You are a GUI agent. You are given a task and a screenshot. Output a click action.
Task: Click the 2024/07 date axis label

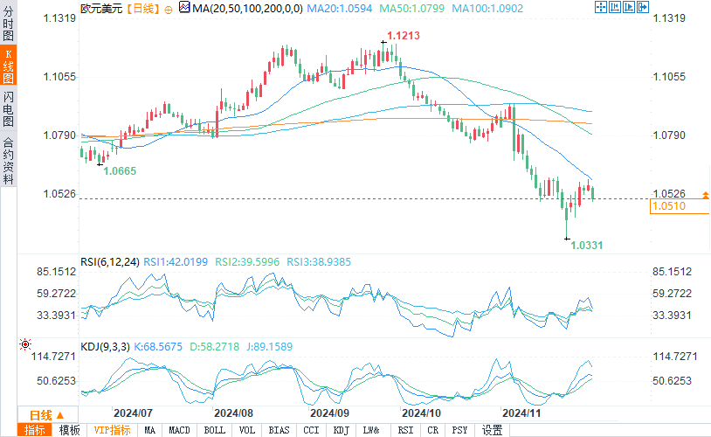pyautogui.click(x=133, y=413)
